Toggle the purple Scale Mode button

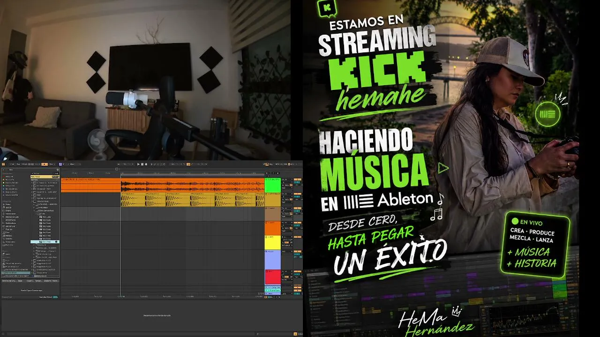tap(60, 164)
